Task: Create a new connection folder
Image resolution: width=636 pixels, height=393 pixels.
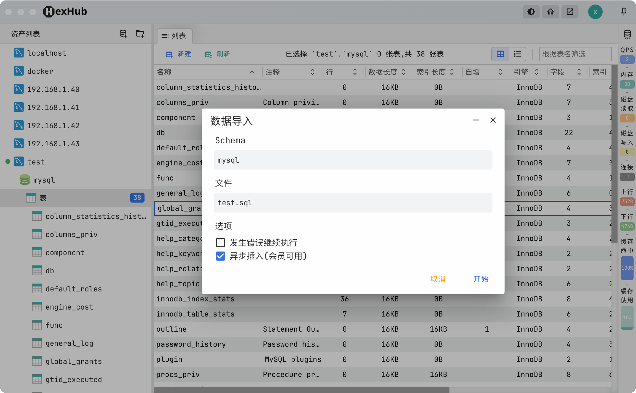Action: (x=140, y=34)
